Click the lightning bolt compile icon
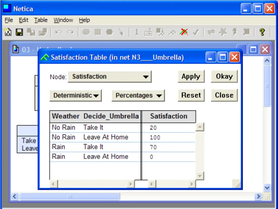The width and height of the screenshot is (278, 209). pyautogui.click(x=235, y=32)
